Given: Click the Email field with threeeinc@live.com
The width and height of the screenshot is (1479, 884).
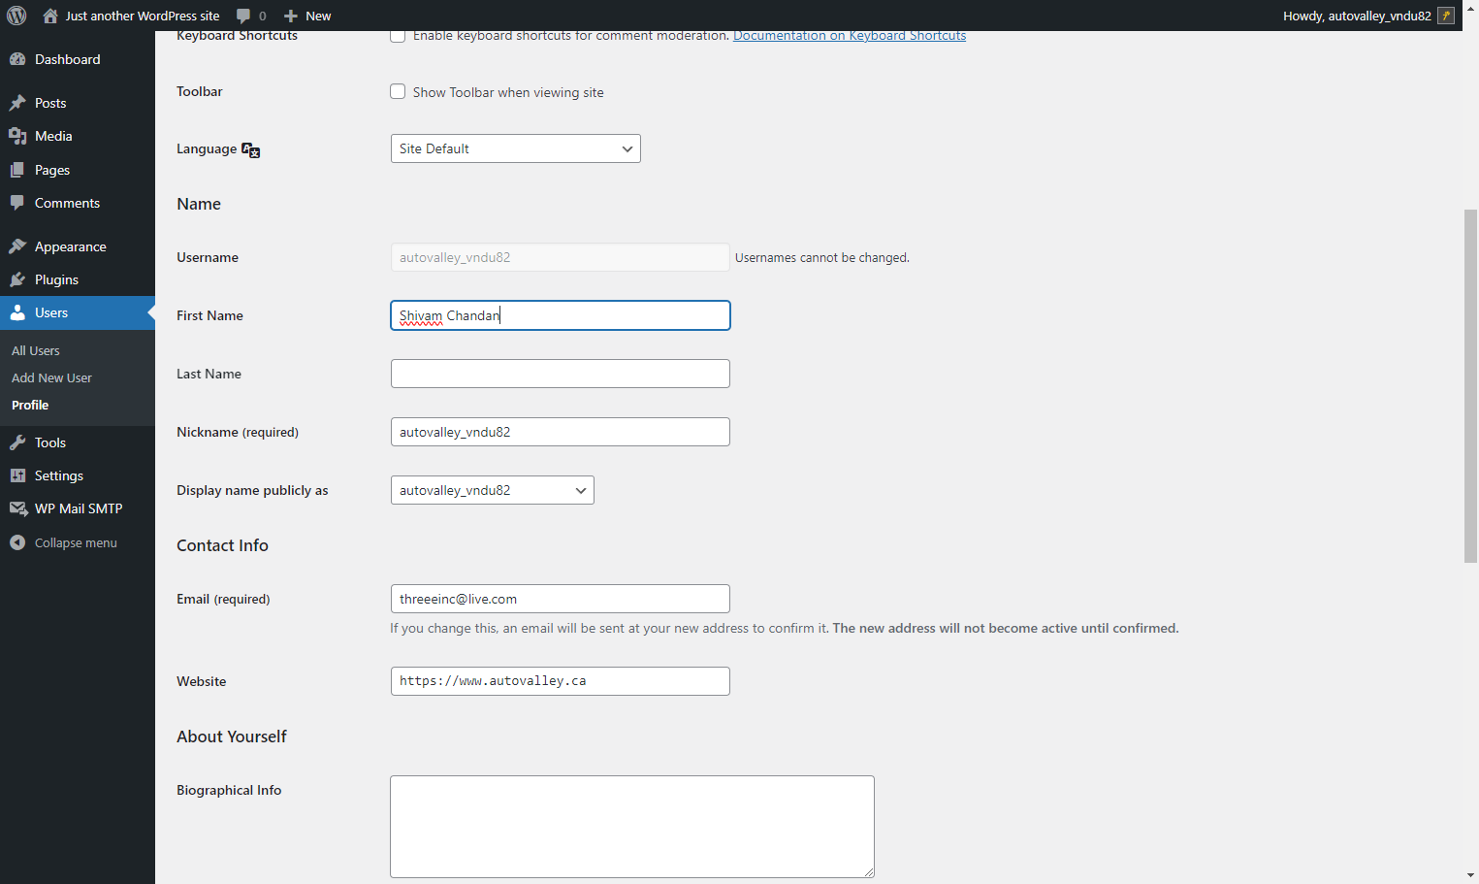Looking at the screenshot, I should (561, 599).
